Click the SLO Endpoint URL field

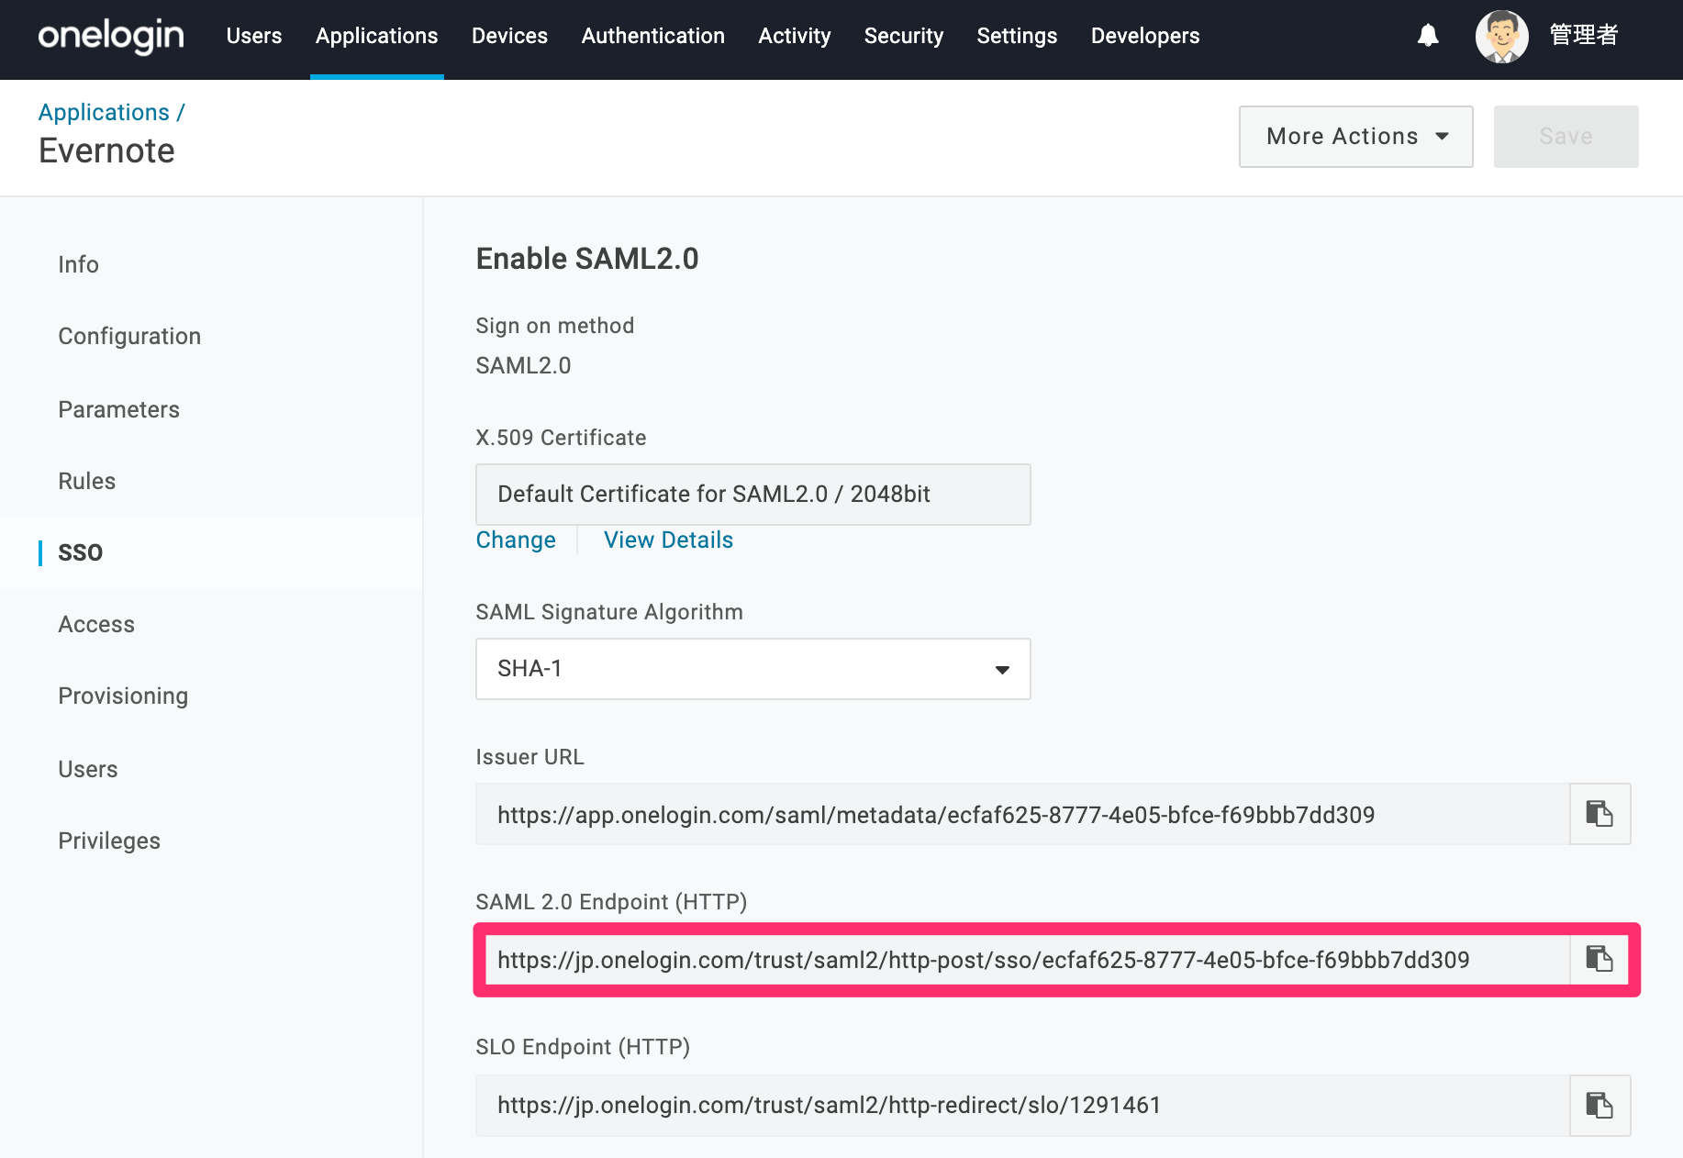coord(1022,1106)
